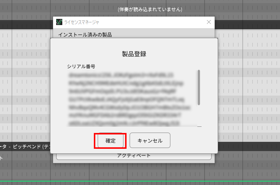The image size is (280, 185).
Task: Click the アクティベート button behind the dialog
Action: click(134, 156)
